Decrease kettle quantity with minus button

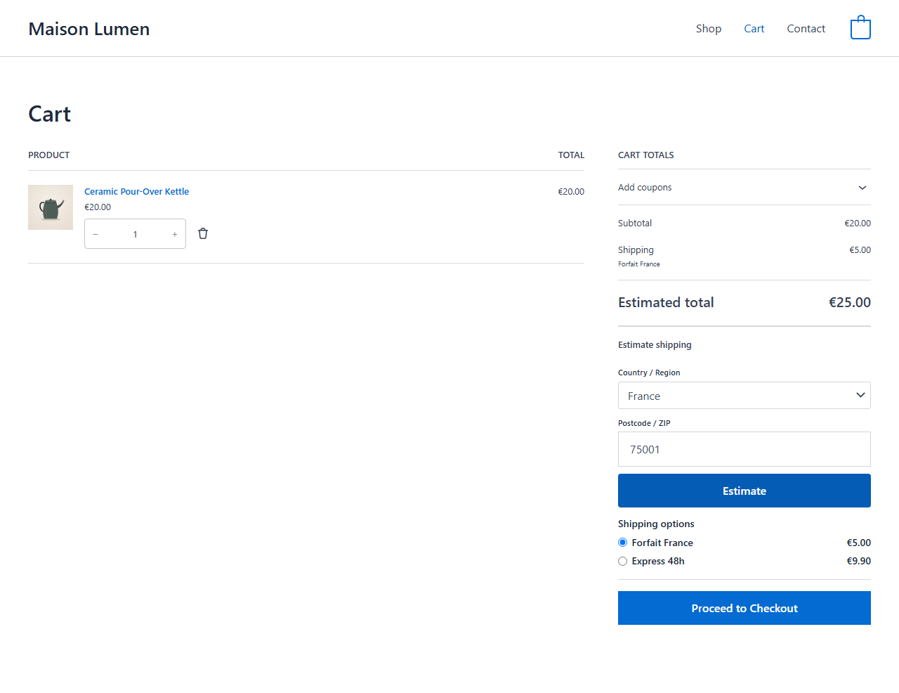(96, 234)
